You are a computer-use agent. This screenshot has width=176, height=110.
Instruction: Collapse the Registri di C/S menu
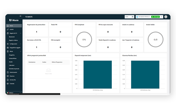pyautogui.click(x=20, y=33)
